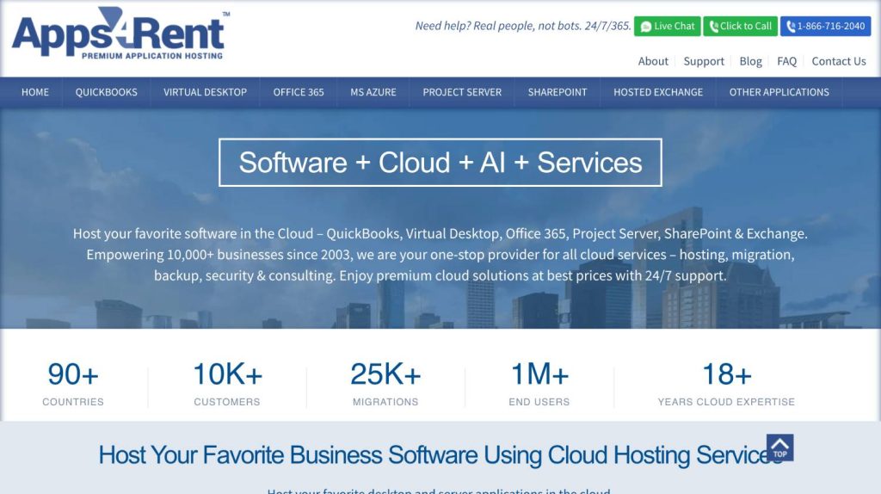The width and height of the screenshot is (881, 494).
Task: Open the Support link
Action: pyautogui.click(x=704, y=61)
